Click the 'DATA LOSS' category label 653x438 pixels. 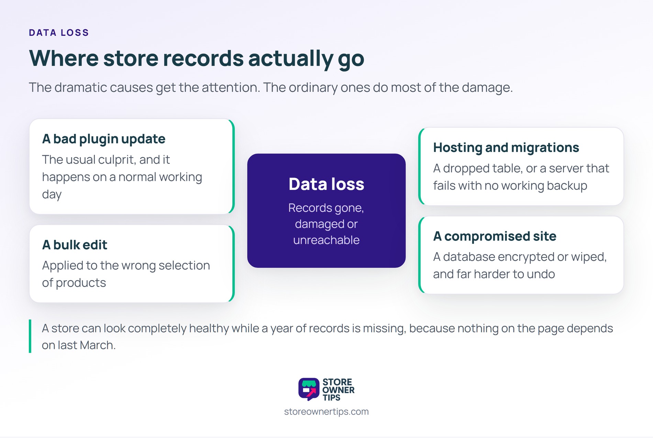(x=59, y=33)
